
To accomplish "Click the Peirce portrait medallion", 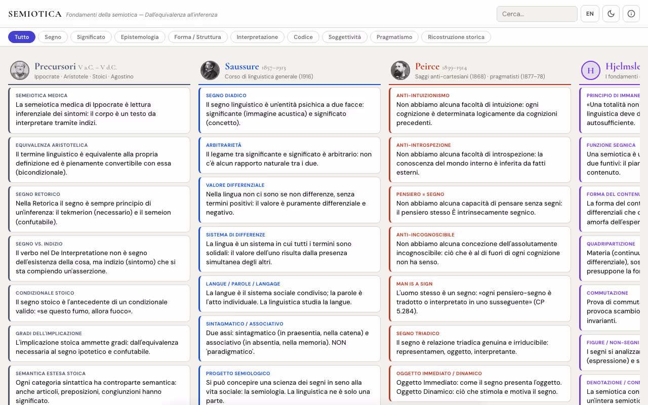I will pyautogui.click(x=400, y=70).
